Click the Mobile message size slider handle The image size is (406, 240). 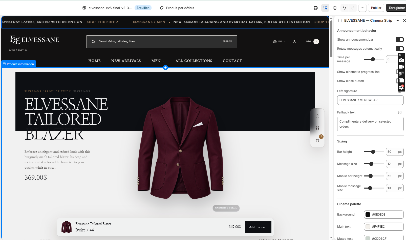pyautogui.click(x=370, y=188)
